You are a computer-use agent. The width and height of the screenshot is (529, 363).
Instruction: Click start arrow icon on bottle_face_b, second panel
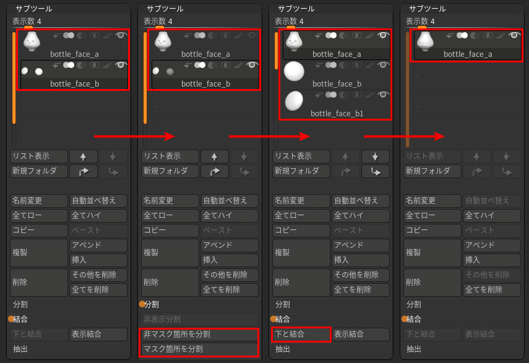pos(187,65)
